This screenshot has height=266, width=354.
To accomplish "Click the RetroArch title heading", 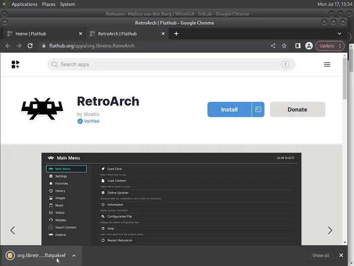I will point(108,101).
